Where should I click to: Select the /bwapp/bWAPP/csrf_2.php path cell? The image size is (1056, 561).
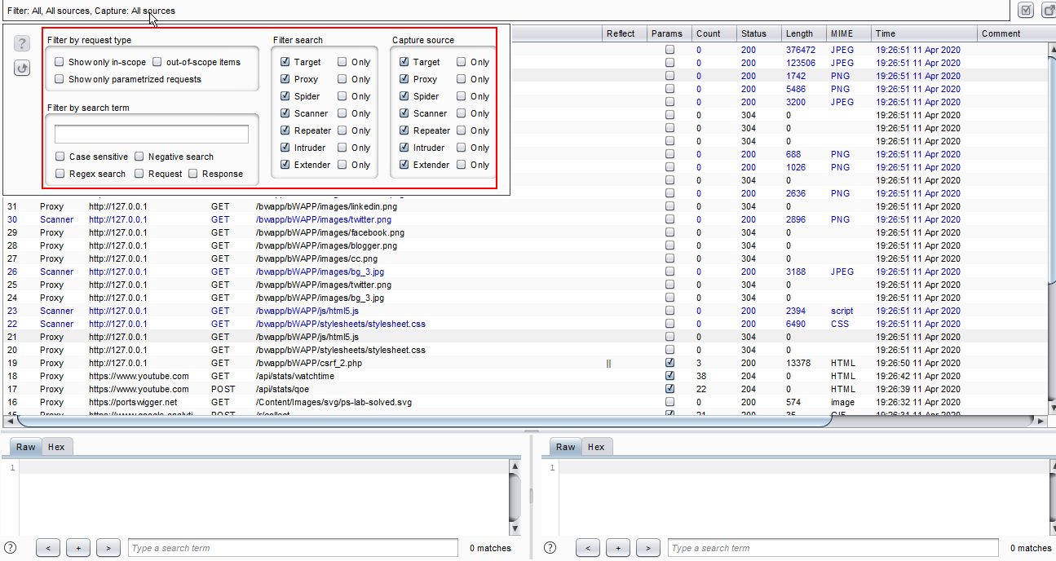pyautogui.click(x=309, y=363)
